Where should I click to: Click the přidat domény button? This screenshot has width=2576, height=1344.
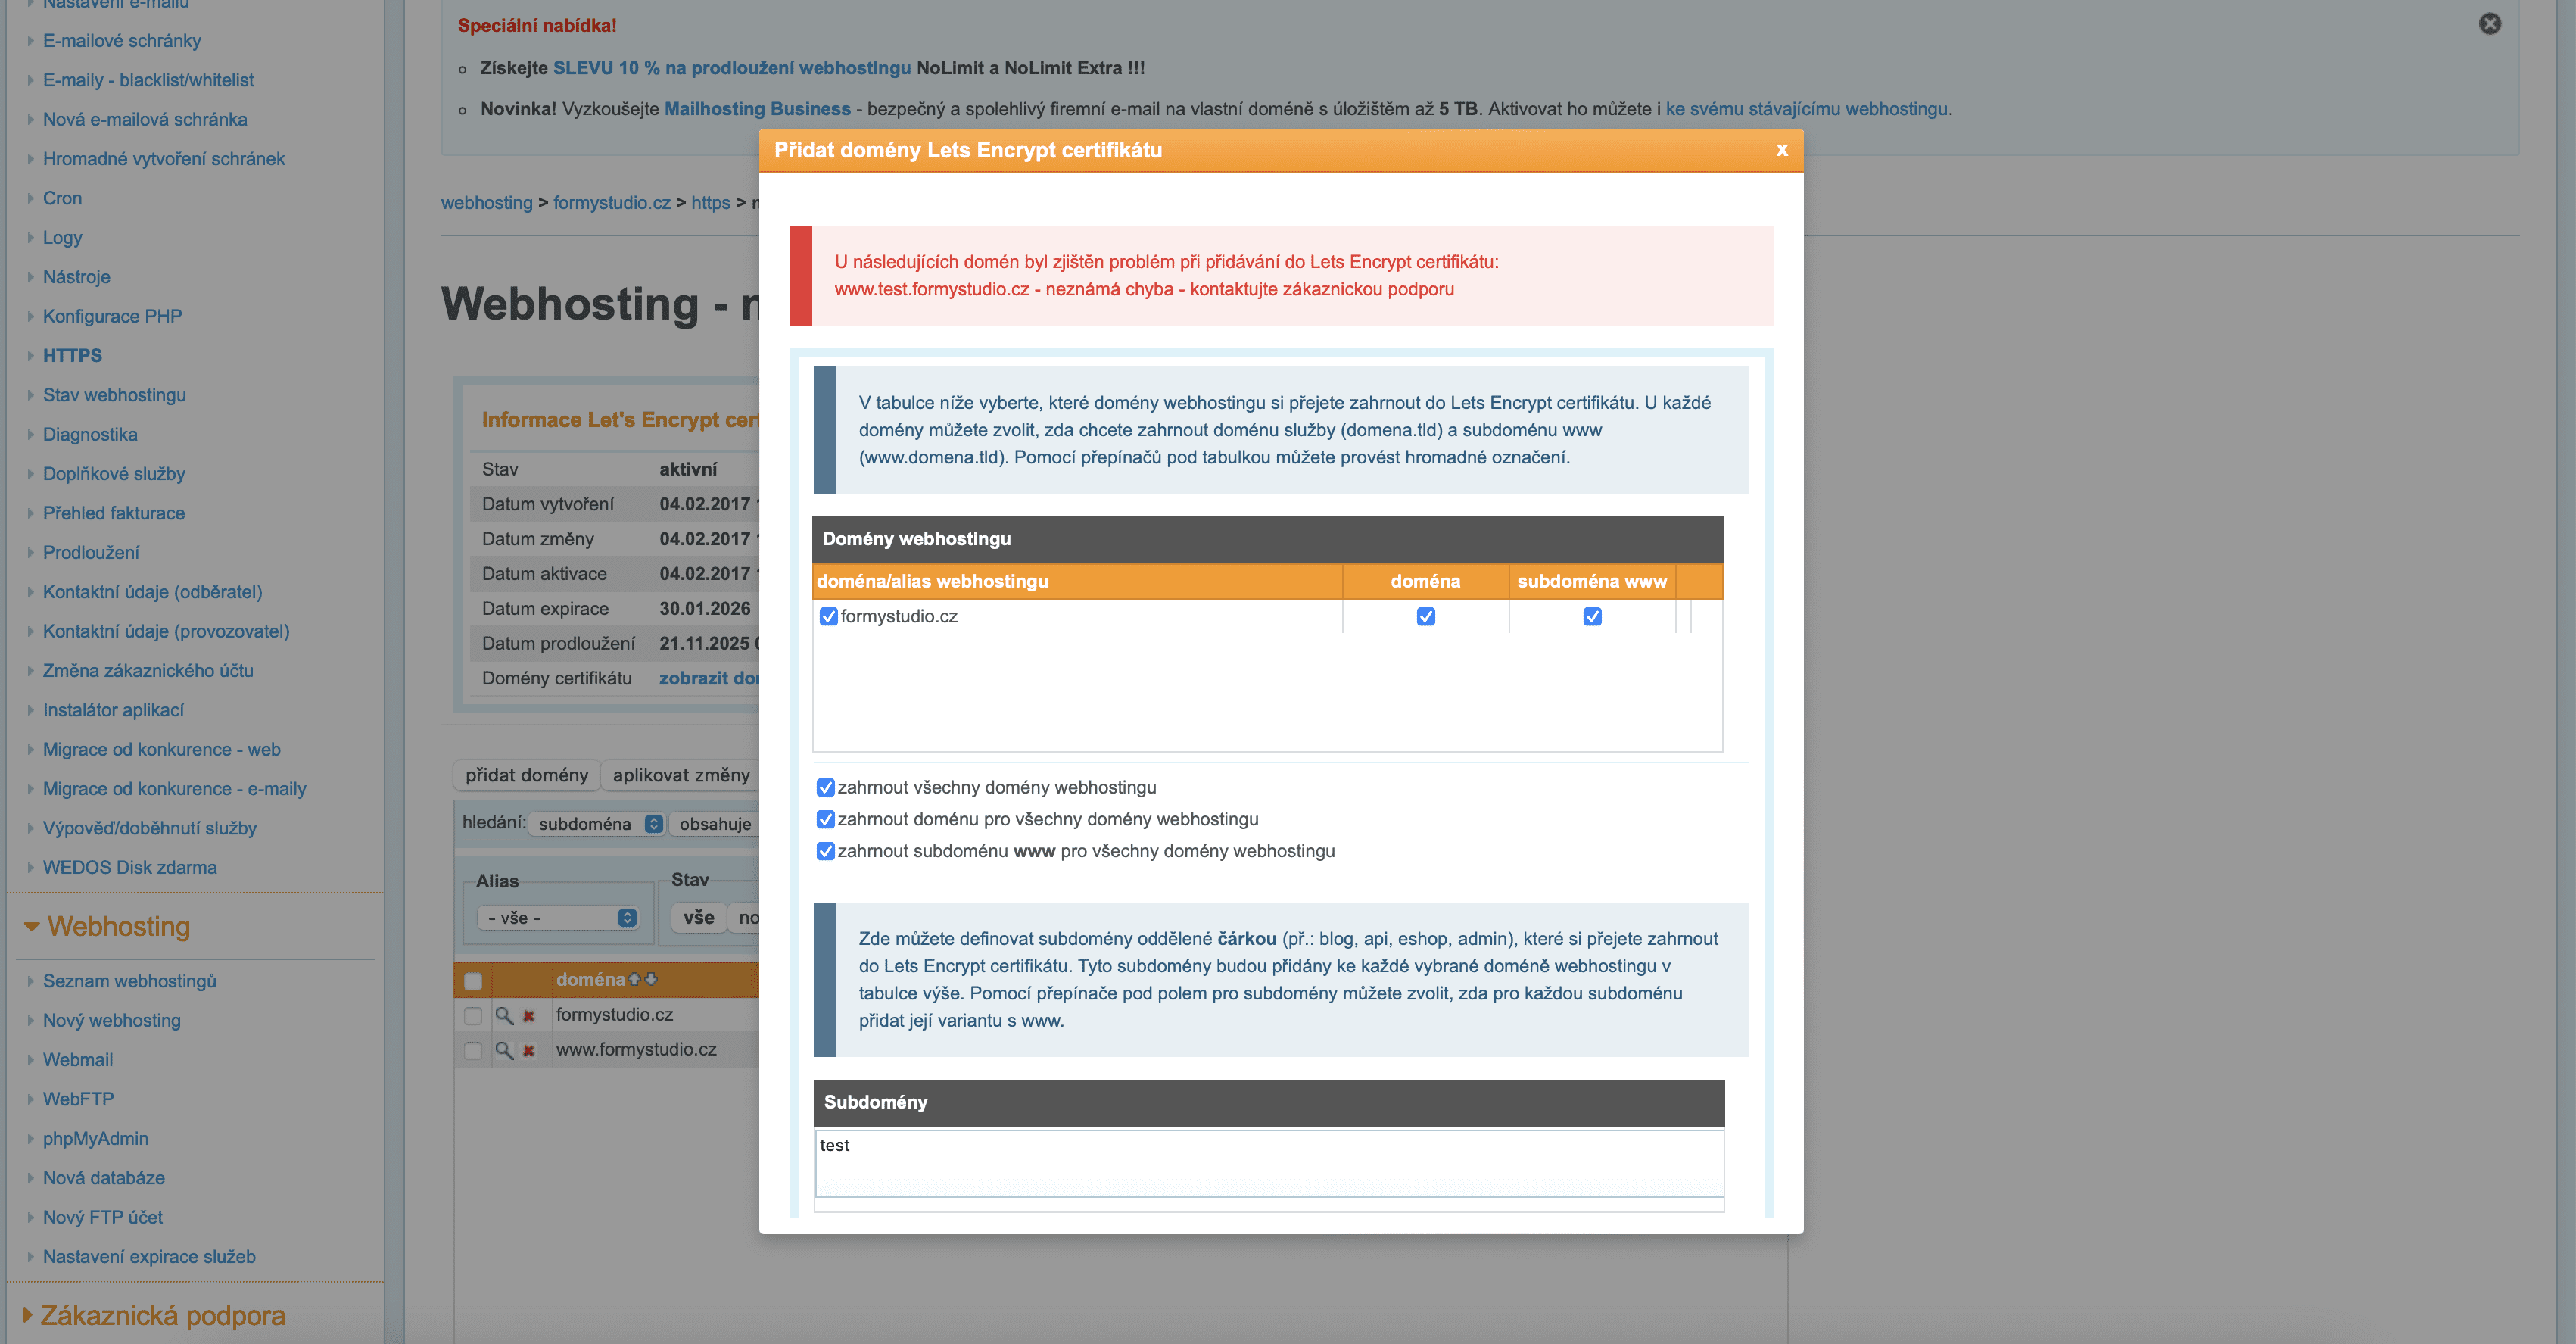tap(526, 775)
